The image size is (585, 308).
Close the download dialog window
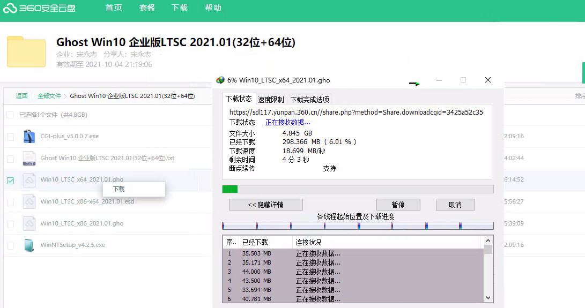tap(487, 80)
